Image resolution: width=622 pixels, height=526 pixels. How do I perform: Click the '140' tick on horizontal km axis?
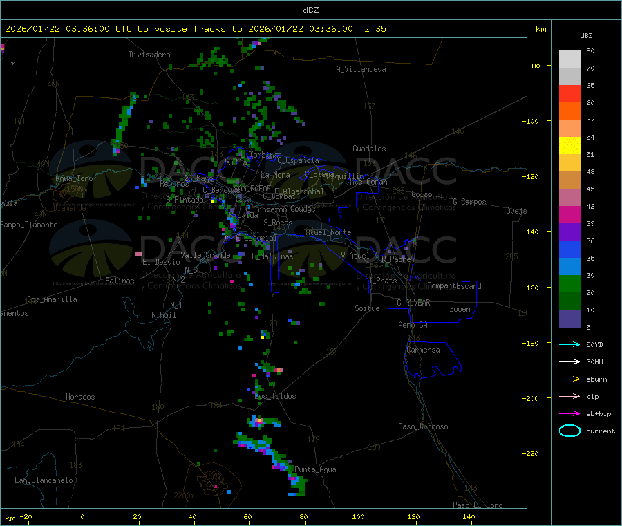pos(469,516)
